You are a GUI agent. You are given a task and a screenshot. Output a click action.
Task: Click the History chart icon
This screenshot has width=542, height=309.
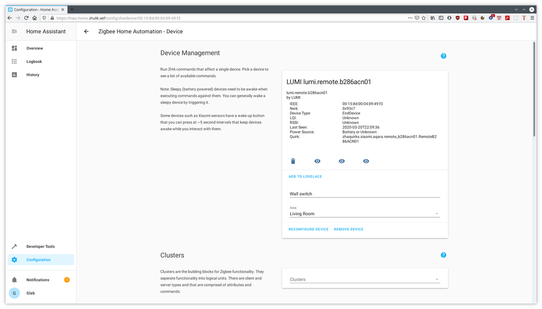tap(14, 75)
